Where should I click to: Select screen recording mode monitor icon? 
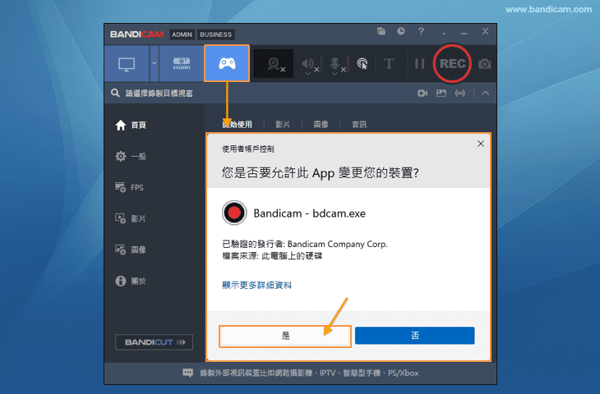coord(127,63)
